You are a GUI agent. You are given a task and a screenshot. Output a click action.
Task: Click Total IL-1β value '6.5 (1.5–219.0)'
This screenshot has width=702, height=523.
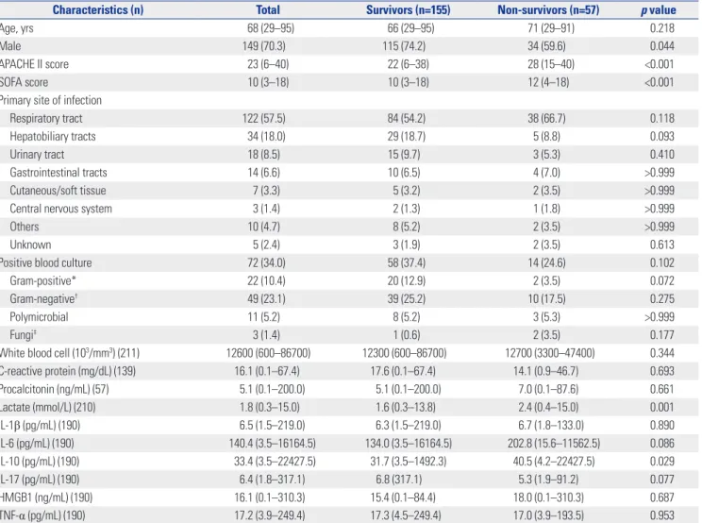point(272,426)
